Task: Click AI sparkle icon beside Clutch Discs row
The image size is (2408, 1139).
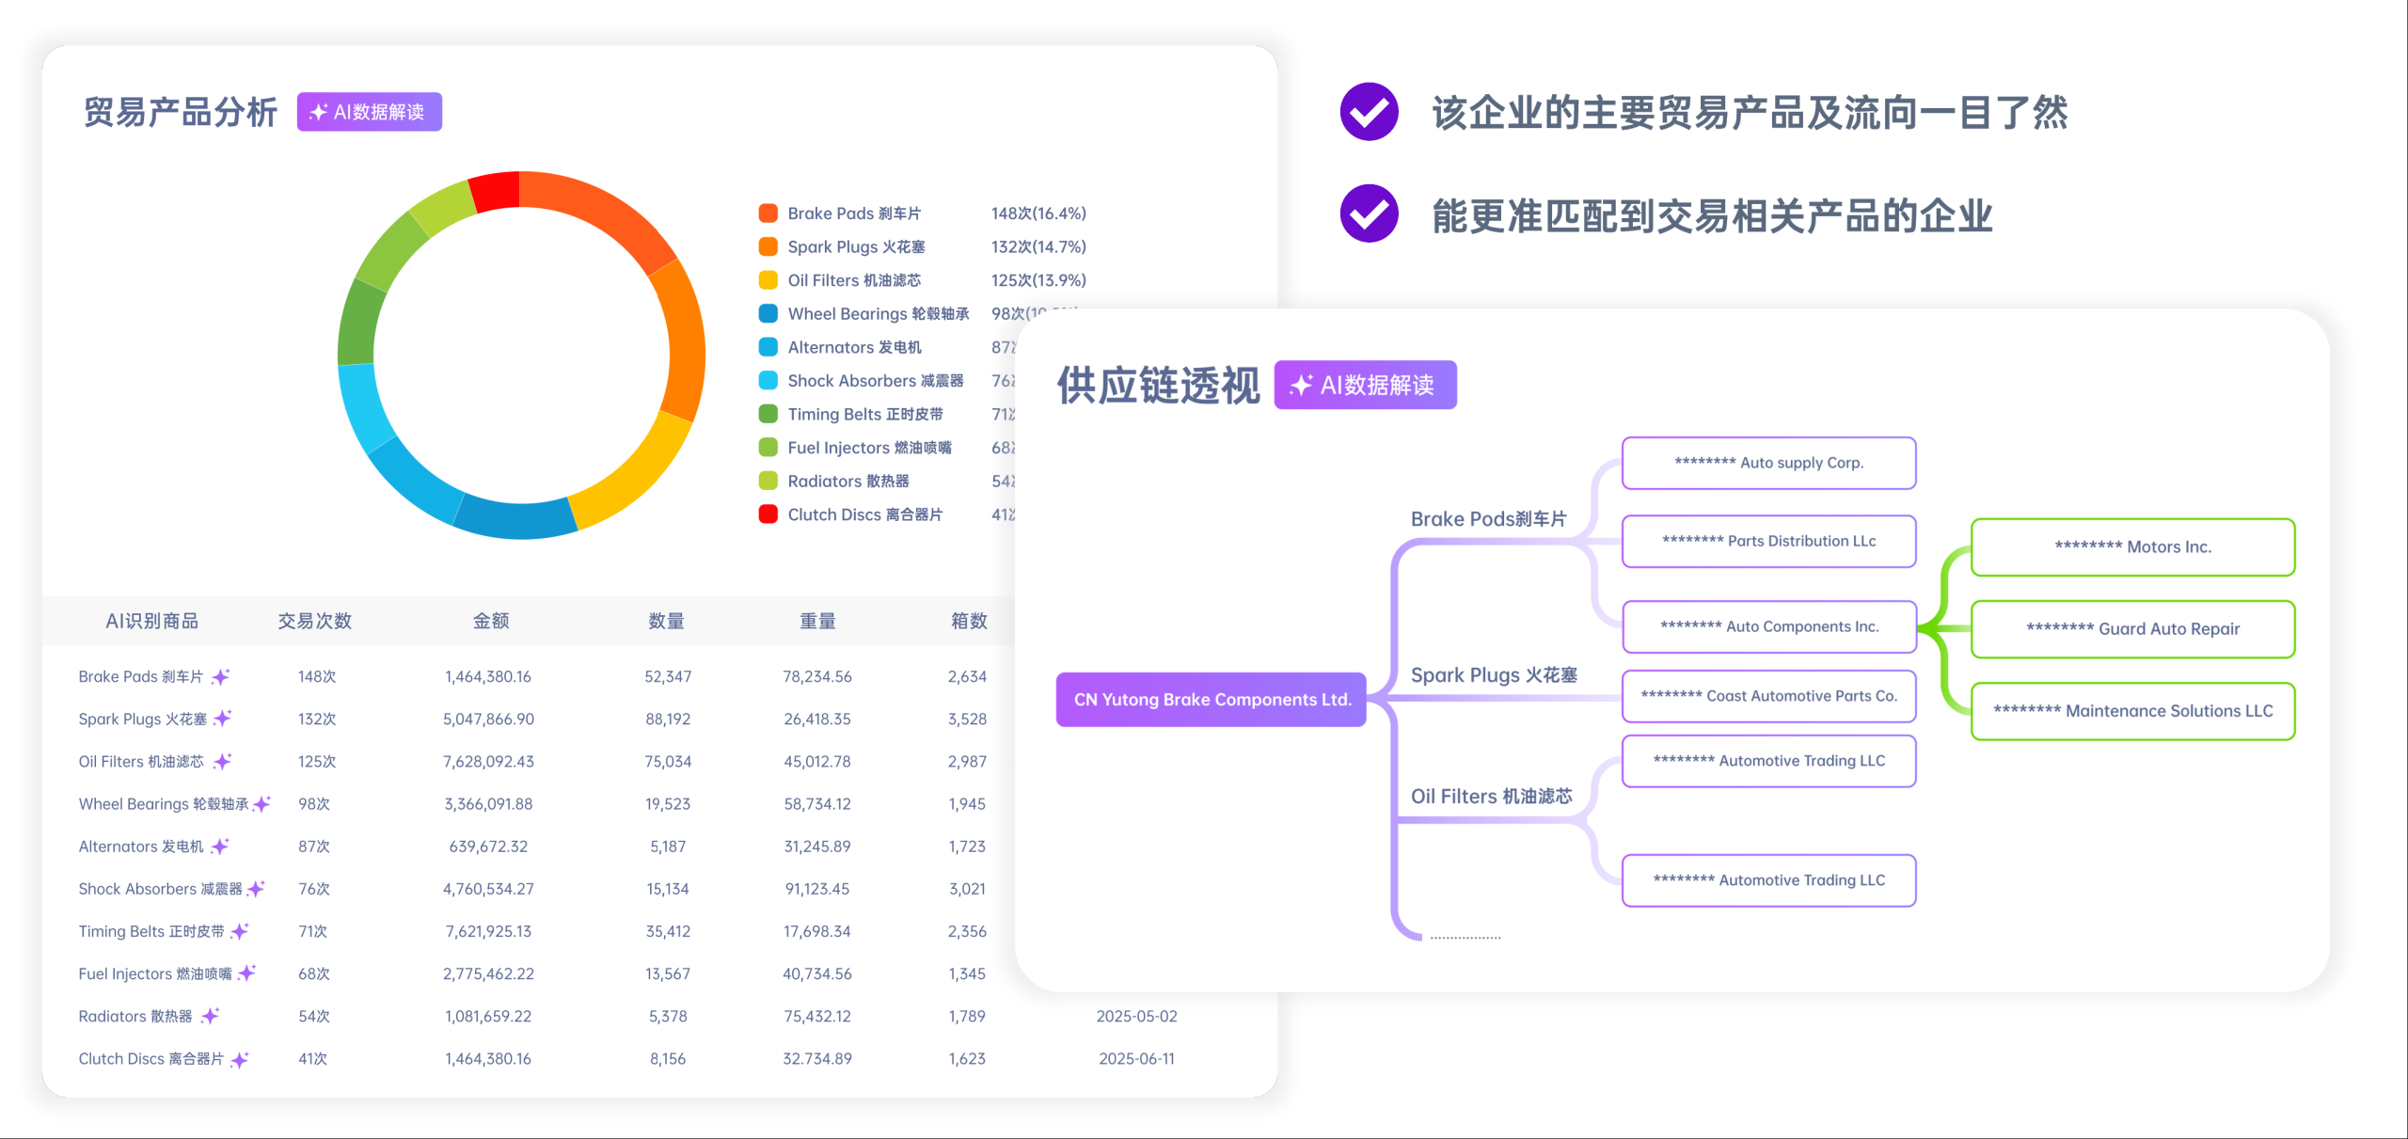Action: 240,1058
